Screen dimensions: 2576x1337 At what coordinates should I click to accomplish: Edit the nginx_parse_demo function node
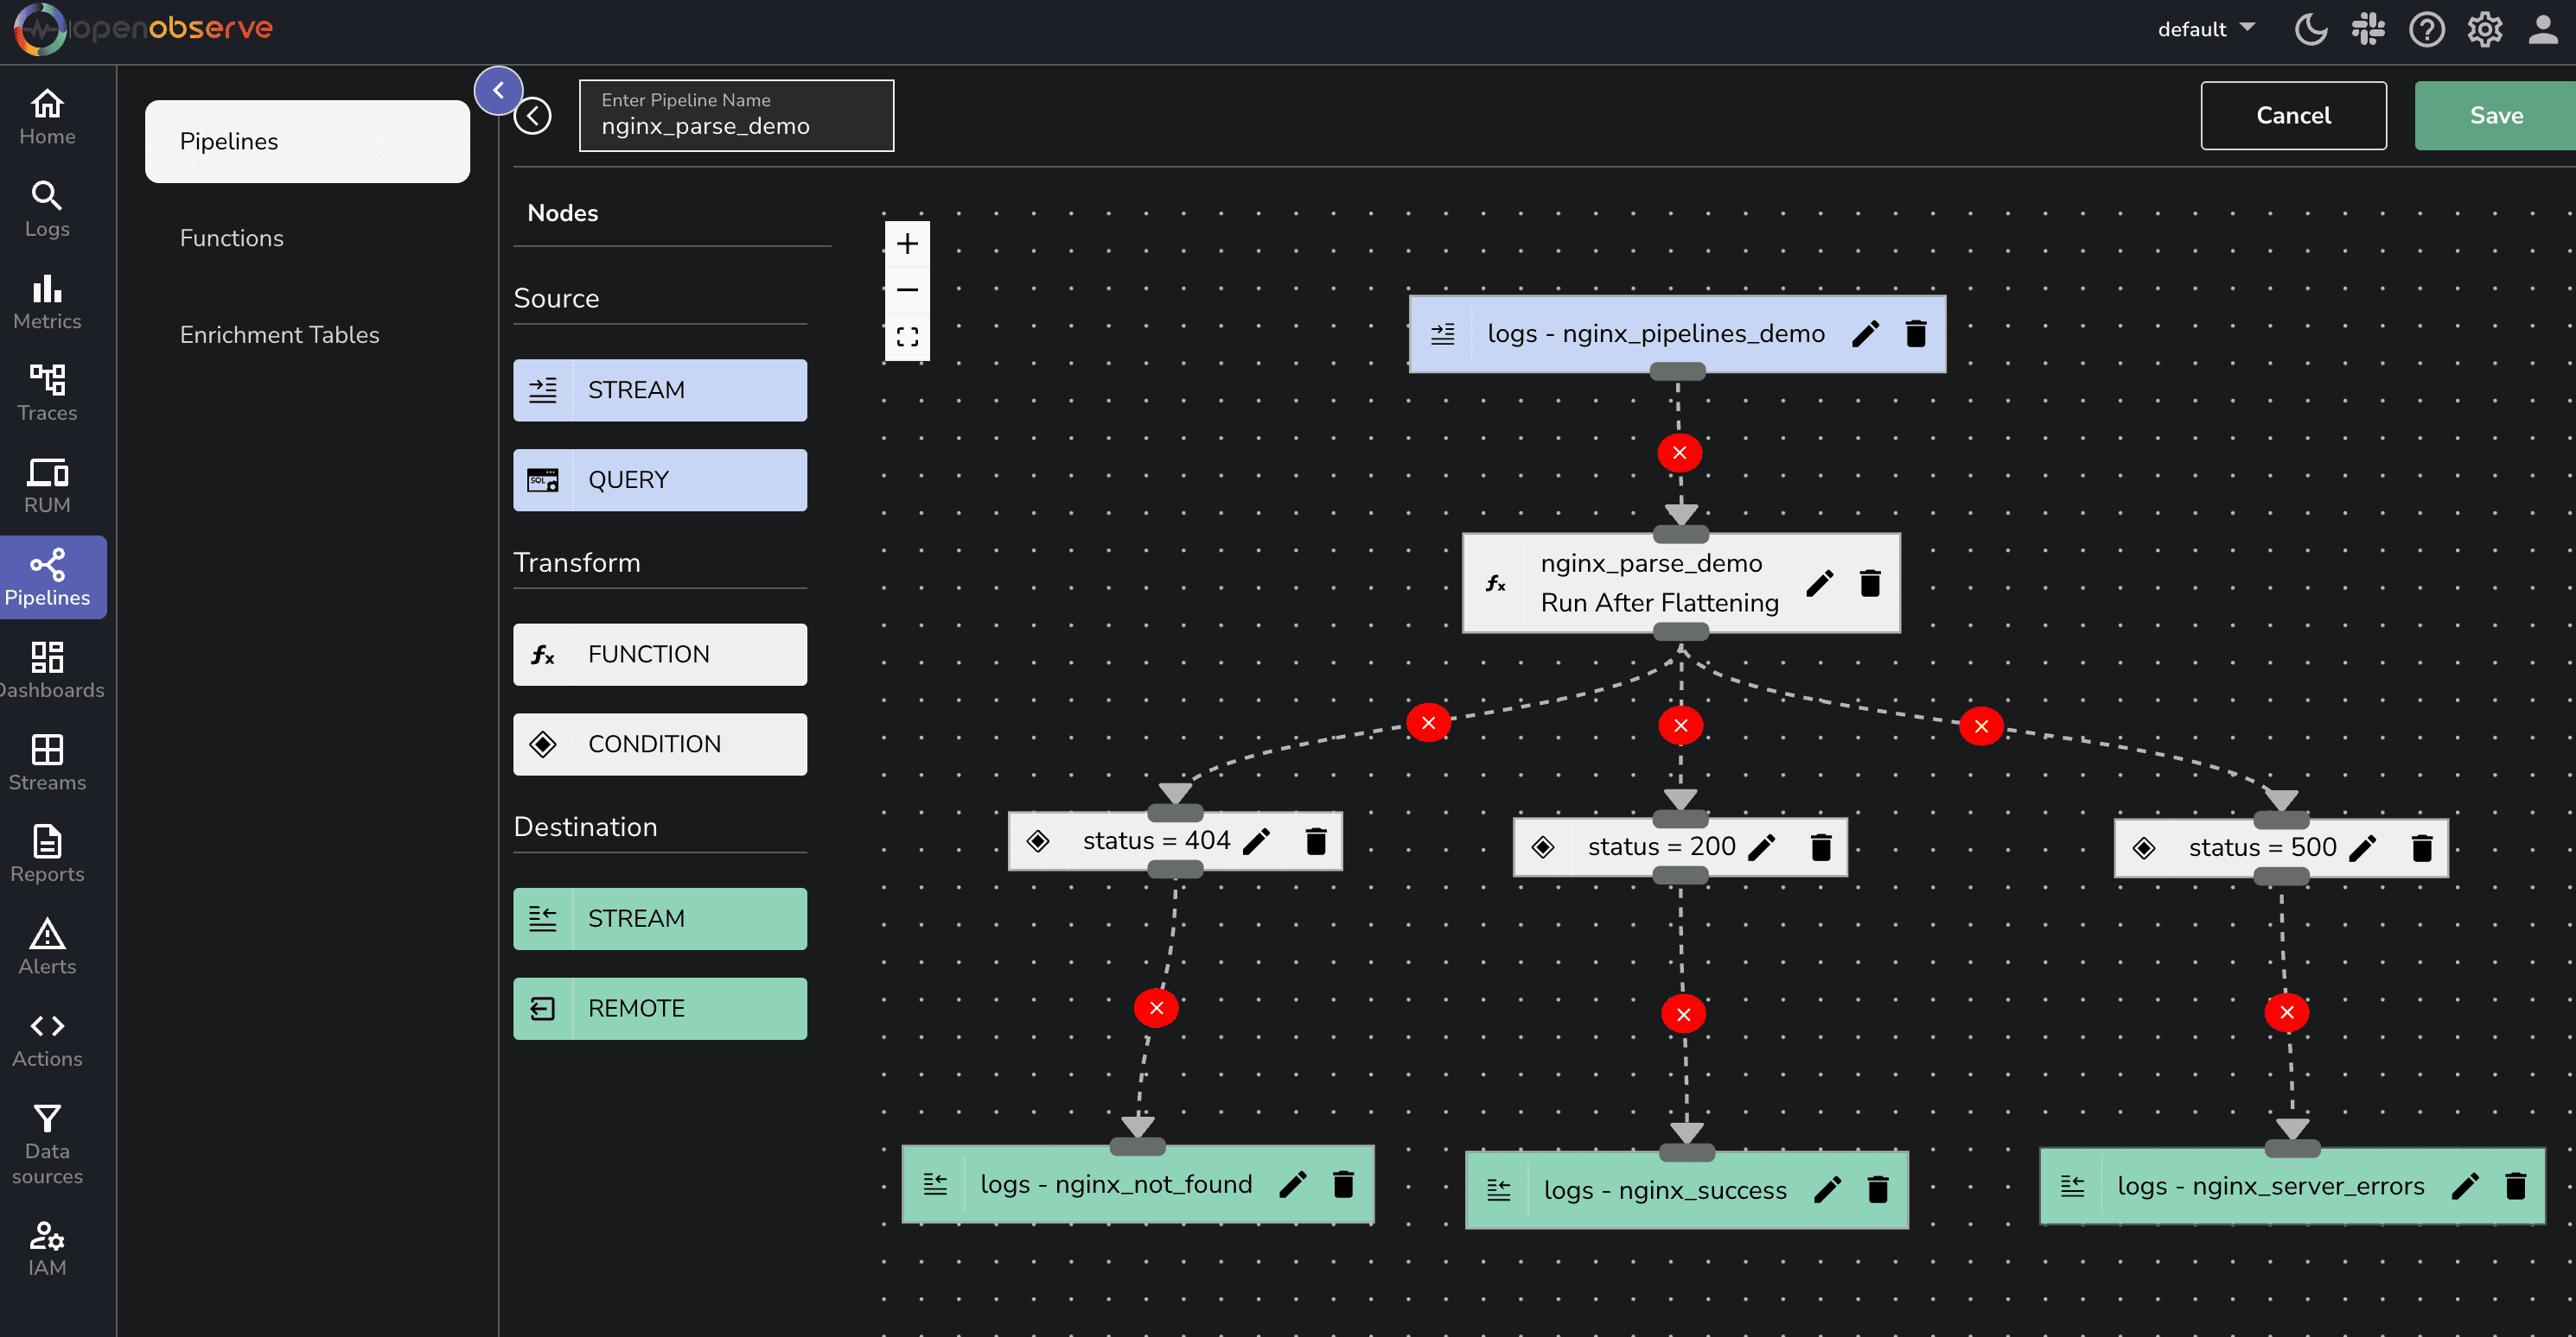tap(1821, 583)
